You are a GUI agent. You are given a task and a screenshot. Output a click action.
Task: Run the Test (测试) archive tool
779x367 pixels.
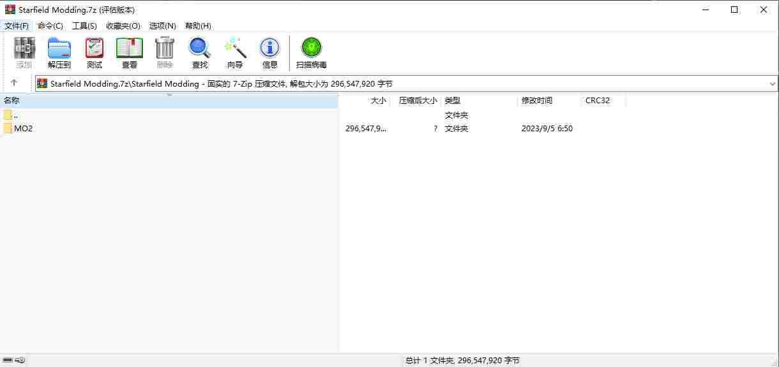point(95,48)
